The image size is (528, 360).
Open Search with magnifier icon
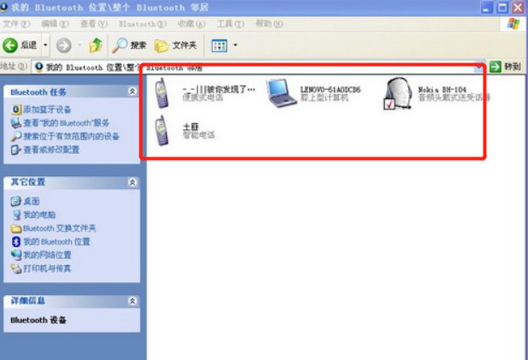129,45
